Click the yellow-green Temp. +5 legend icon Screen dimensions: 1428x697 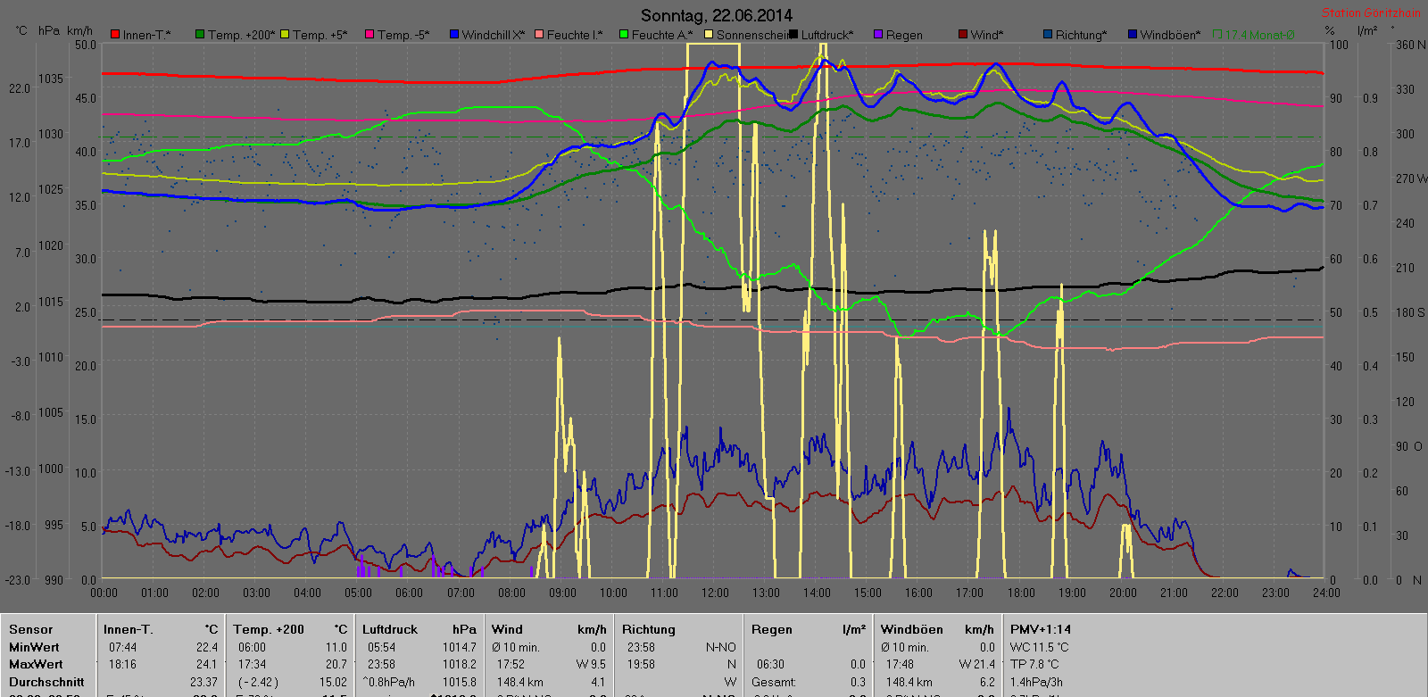pos(286,35)
